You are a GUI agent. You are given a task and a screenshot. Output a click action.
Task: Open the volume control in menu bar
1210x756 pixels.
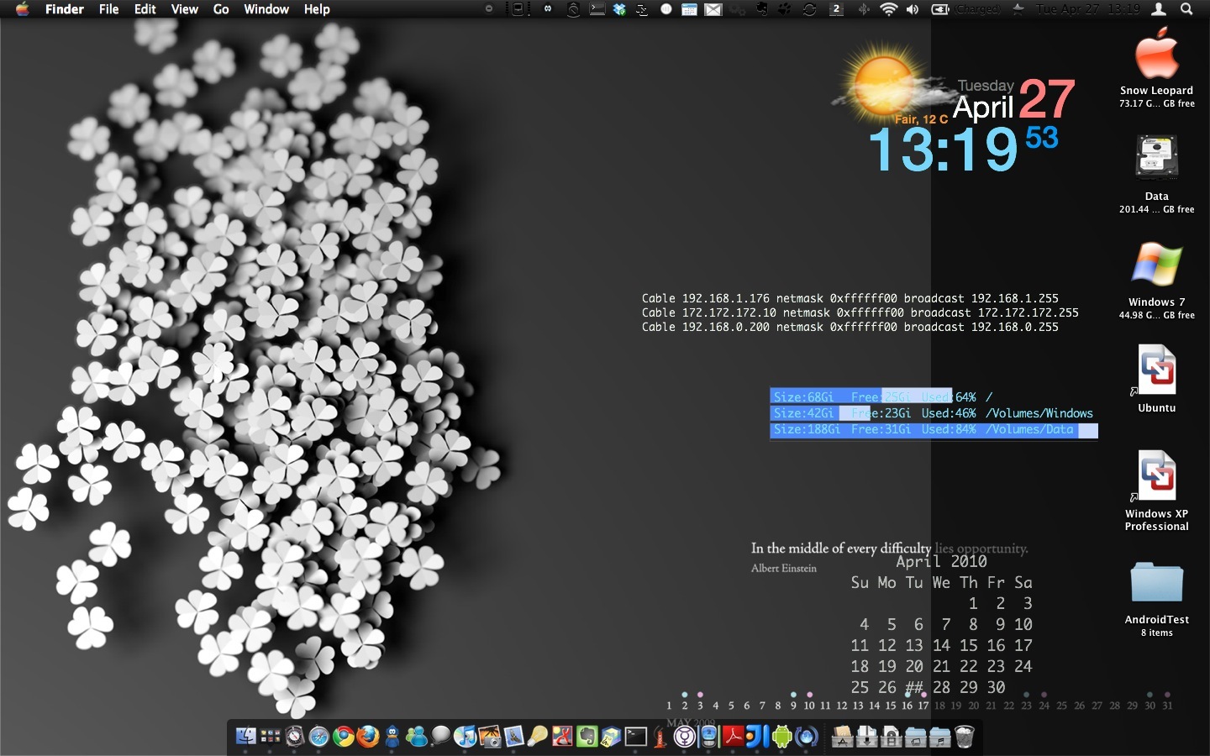913,9
